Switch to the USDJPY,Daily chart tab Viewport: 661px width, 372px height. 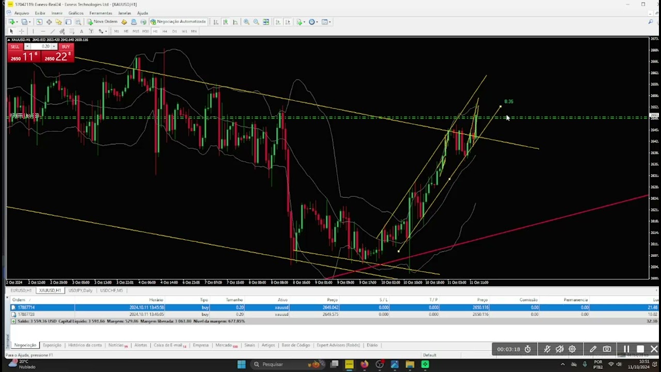[80, 290]
